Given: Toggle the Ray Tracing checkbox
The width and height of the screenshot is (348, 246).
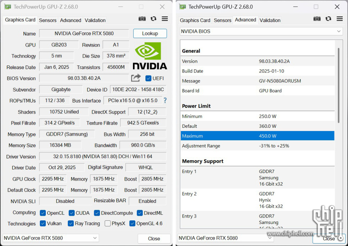Looking at the screenshot, I should point(71,224).
